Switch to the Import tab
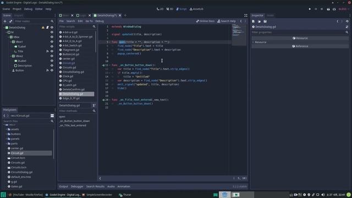Screen dimensions: 352x198 pyautogui.click(x=19, y=15)
